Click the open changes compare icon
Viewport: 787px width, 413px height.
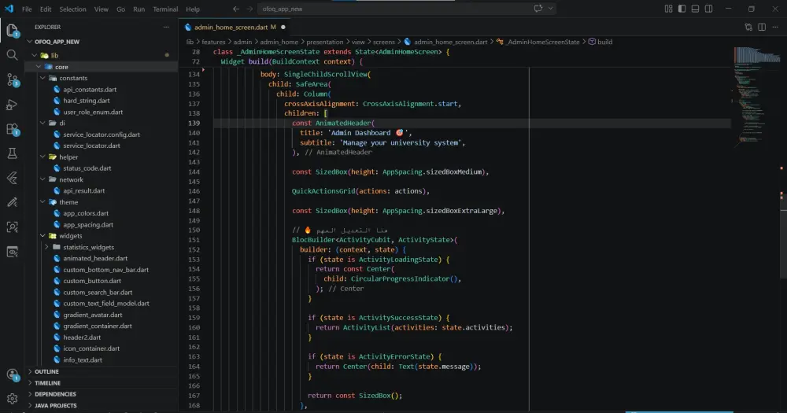pos(748,27)
